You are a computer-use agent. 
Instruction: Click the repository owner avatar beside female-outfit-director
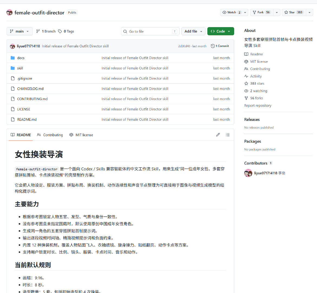(x=9, y=12)
